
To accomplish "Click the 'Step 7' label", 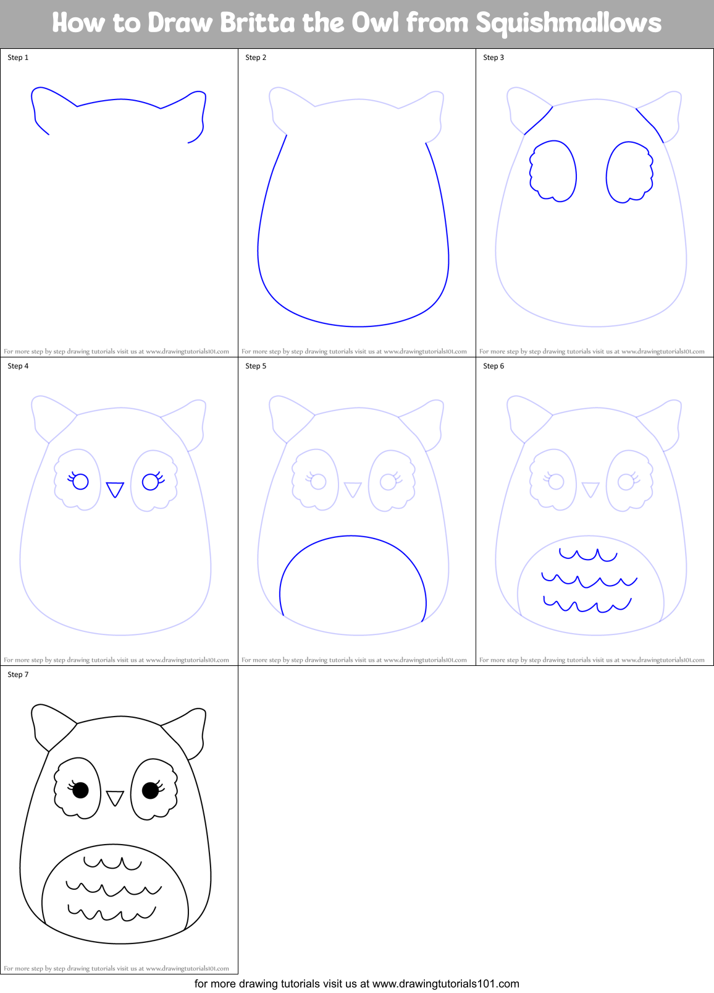I will coord(18,675).
